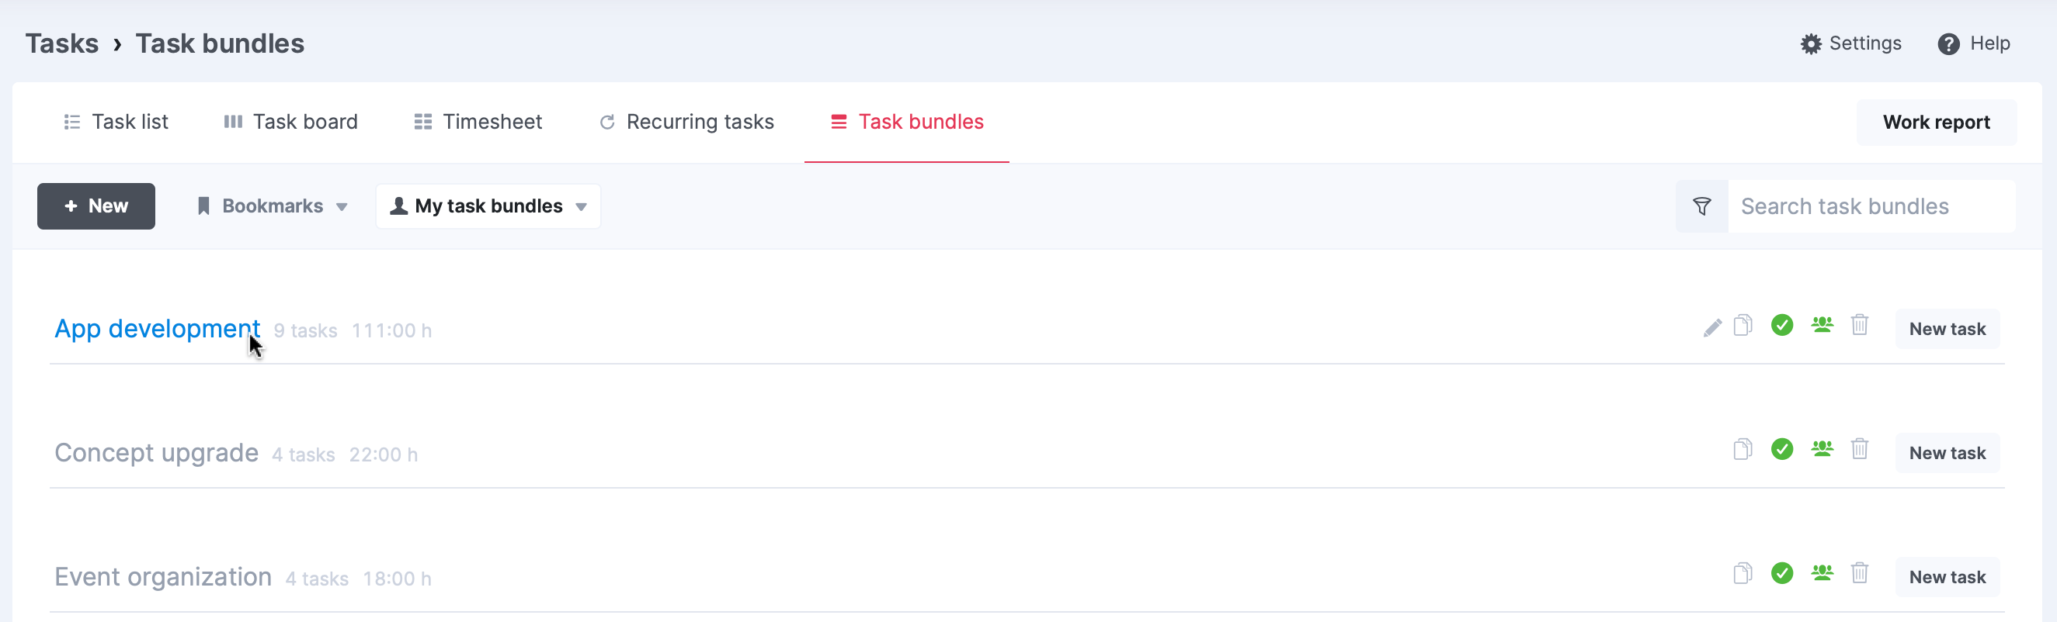
Task: Open the Timesheet tab
Action: pyautogui.click(x=478, y=122)
